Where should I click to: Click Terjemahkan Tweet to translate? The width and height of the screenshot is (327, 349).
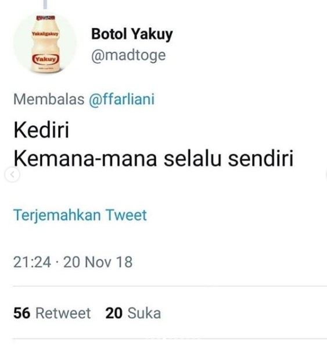[80, 215]
